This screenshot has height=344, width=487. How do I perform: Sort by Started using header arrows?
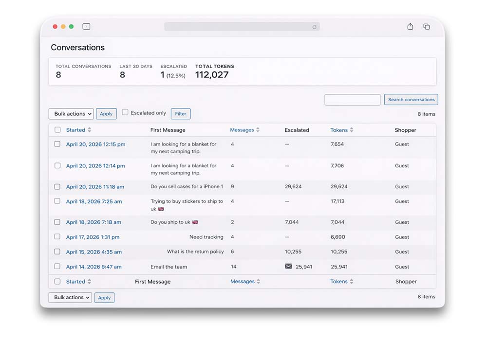89,130
